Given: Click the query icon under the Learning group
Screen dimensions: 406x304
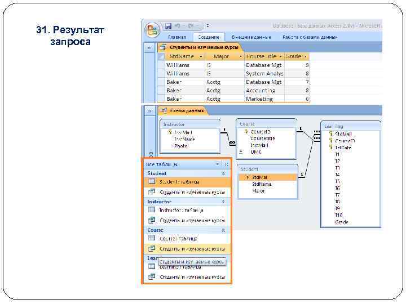Looking at the screenshot, I should pos(152,276).
